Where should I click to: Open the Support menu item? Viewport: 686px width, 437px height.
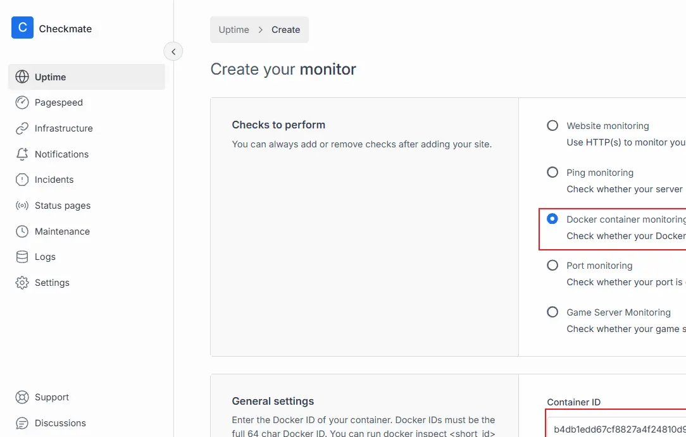tap(52, 397)
